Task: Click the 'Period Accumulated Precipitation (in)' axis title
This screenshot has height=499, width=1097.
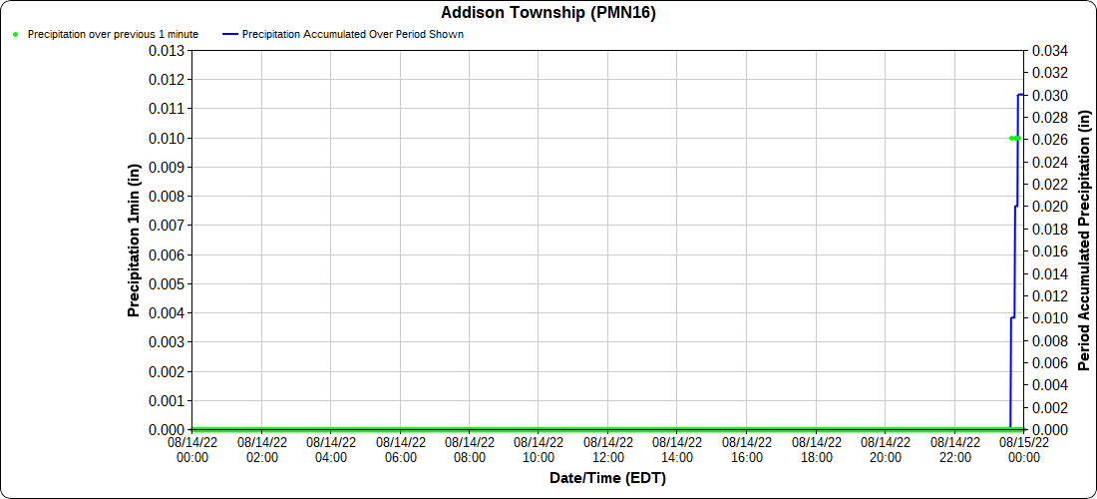Action: [1086, 241]
